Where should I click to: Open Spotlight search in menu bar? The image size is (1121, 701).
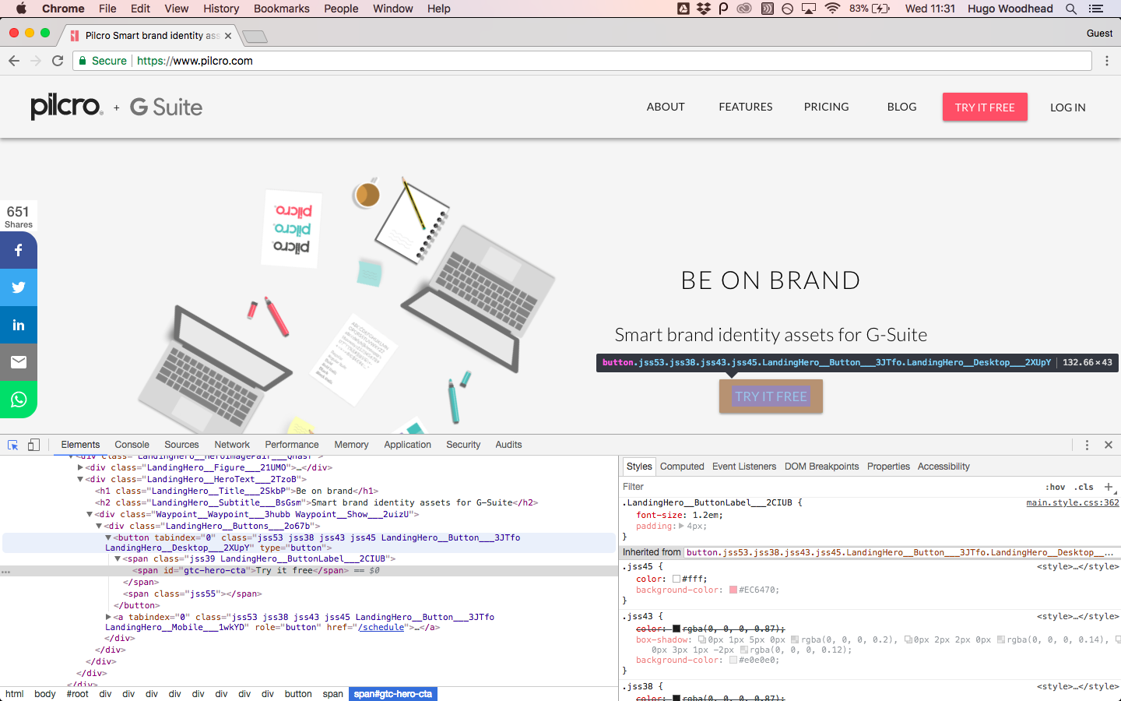pos(1071,9)
